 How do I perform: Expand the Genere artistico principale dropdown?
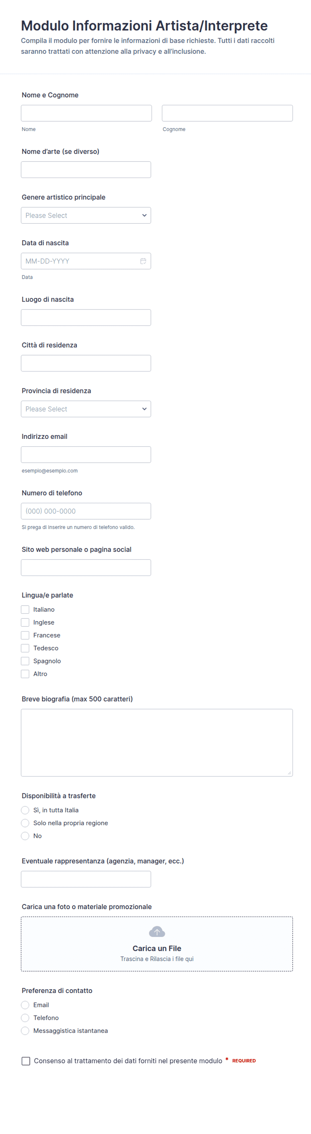86,215
